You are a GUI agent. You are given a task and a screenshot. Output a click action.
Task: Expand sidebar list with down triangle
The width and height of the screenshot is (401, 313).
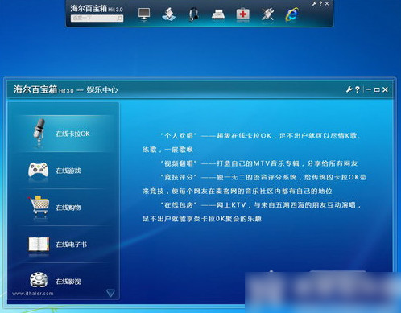click(x=110, y=293)
